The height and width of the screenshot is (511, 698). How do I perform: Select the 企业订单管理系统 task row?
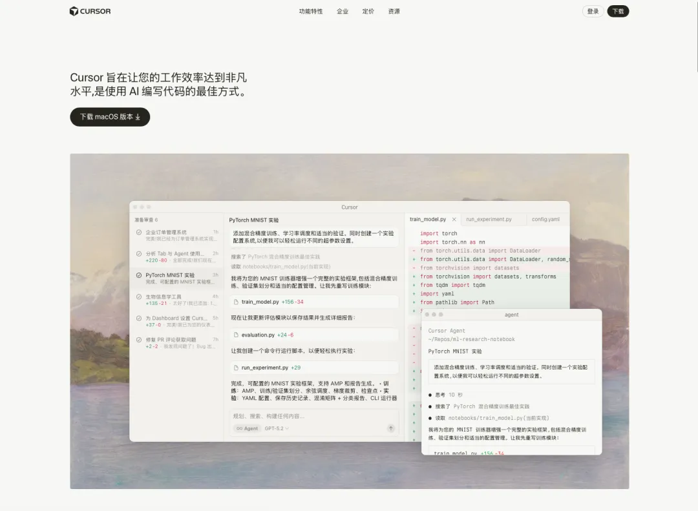(x=177, y=235)
